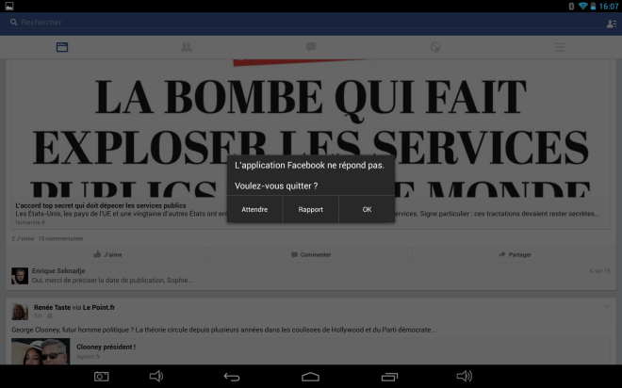
Task: Switch to the friend requests tab
Action: (x=187, y=47)
